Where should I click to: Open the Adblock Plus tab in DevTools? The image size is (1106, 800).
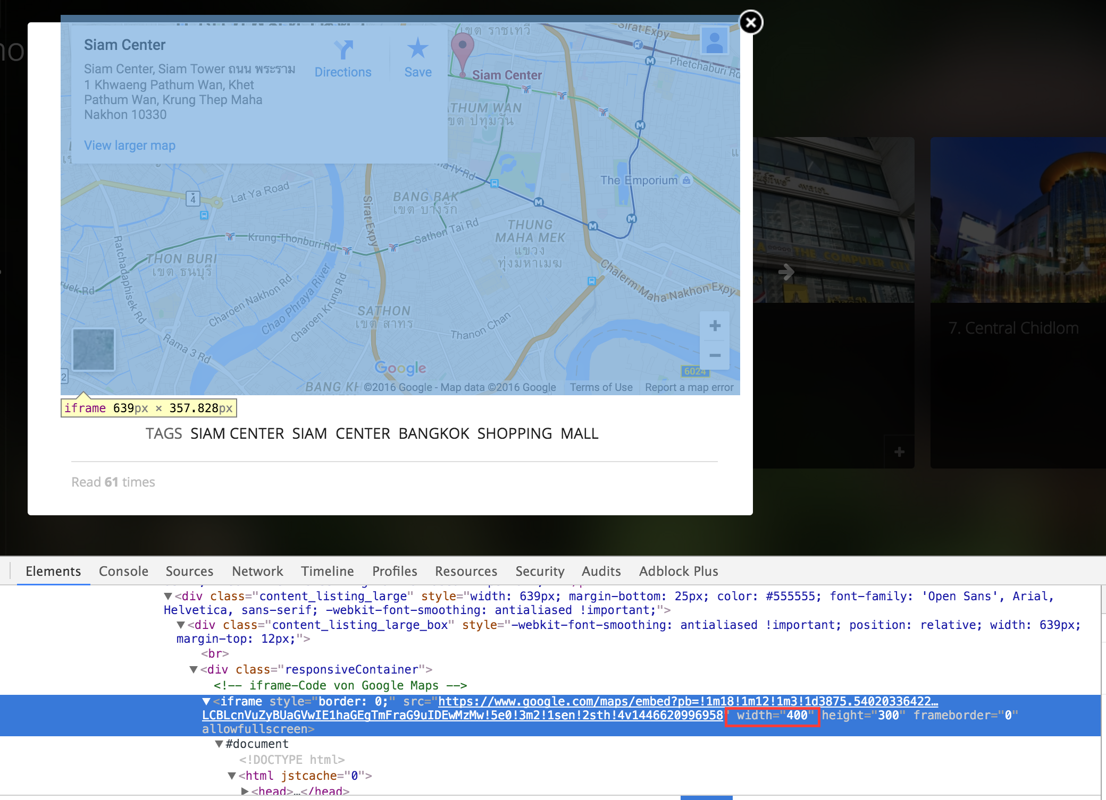(x=678, y=571)
